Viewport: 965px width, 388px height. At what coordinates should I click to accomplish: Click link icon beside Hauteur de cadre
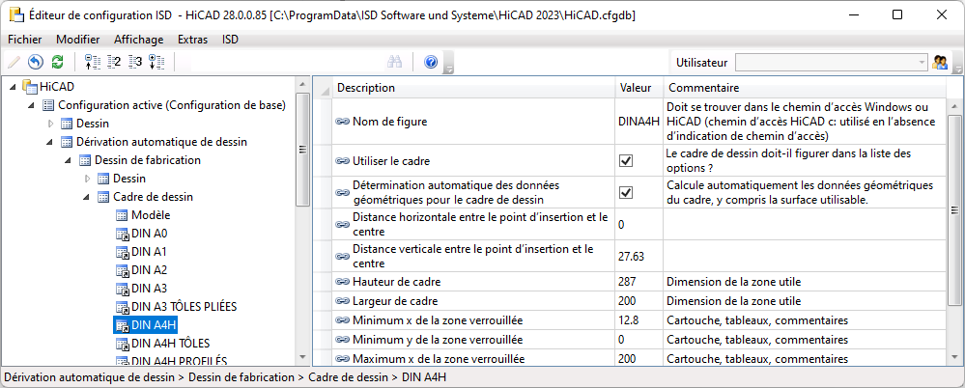(x=343, y=282)
